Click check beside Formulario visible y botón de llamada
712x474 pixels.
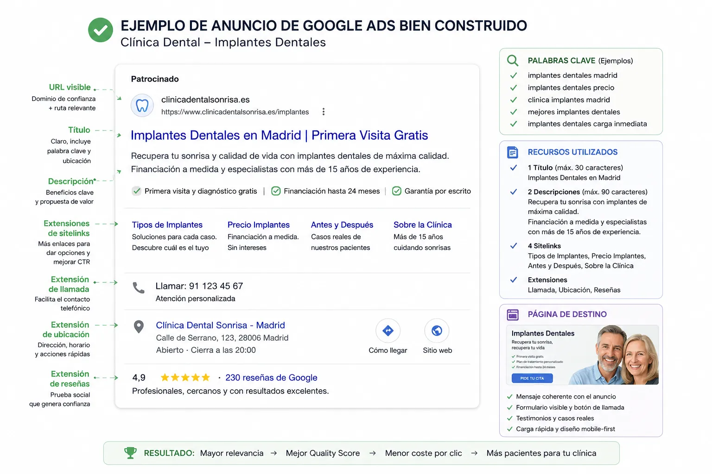(510, 407)
